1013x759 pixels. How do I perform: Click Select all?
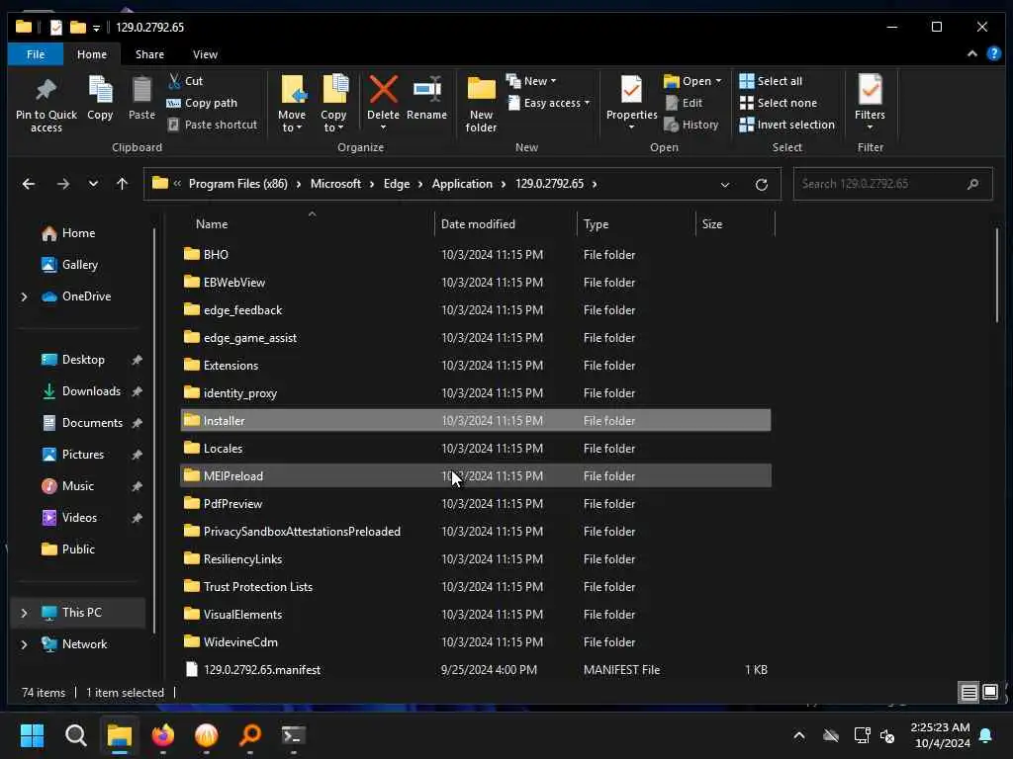click(772, 81)
